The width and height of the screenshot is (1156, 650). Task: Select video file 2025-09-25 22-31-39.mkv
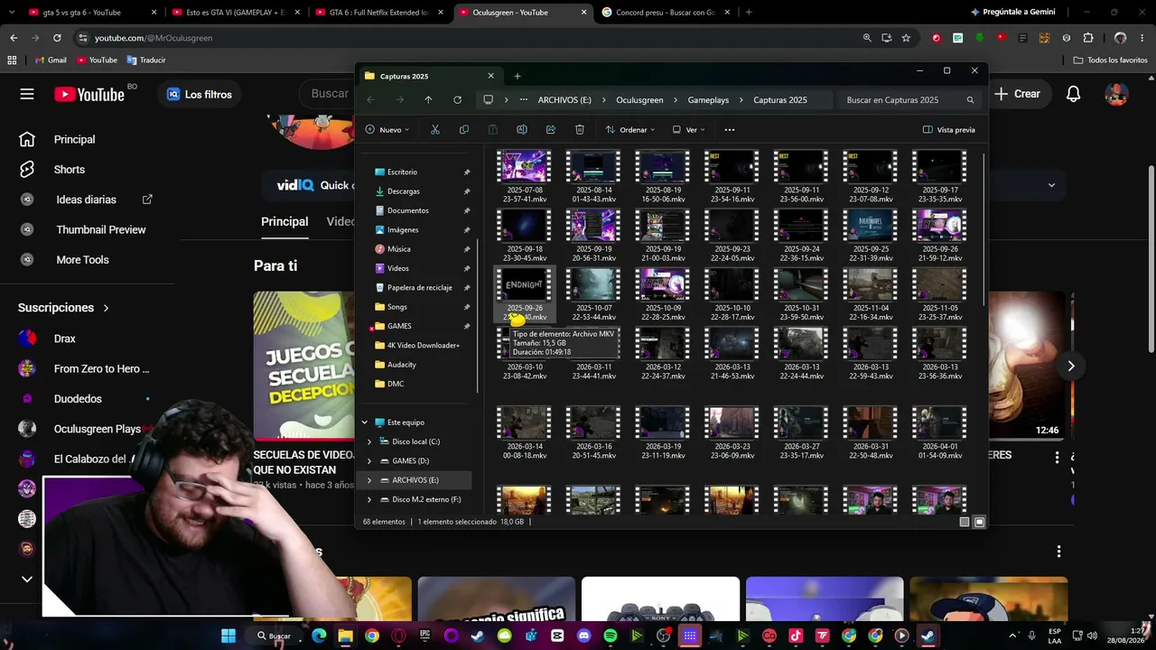[871, 236]
